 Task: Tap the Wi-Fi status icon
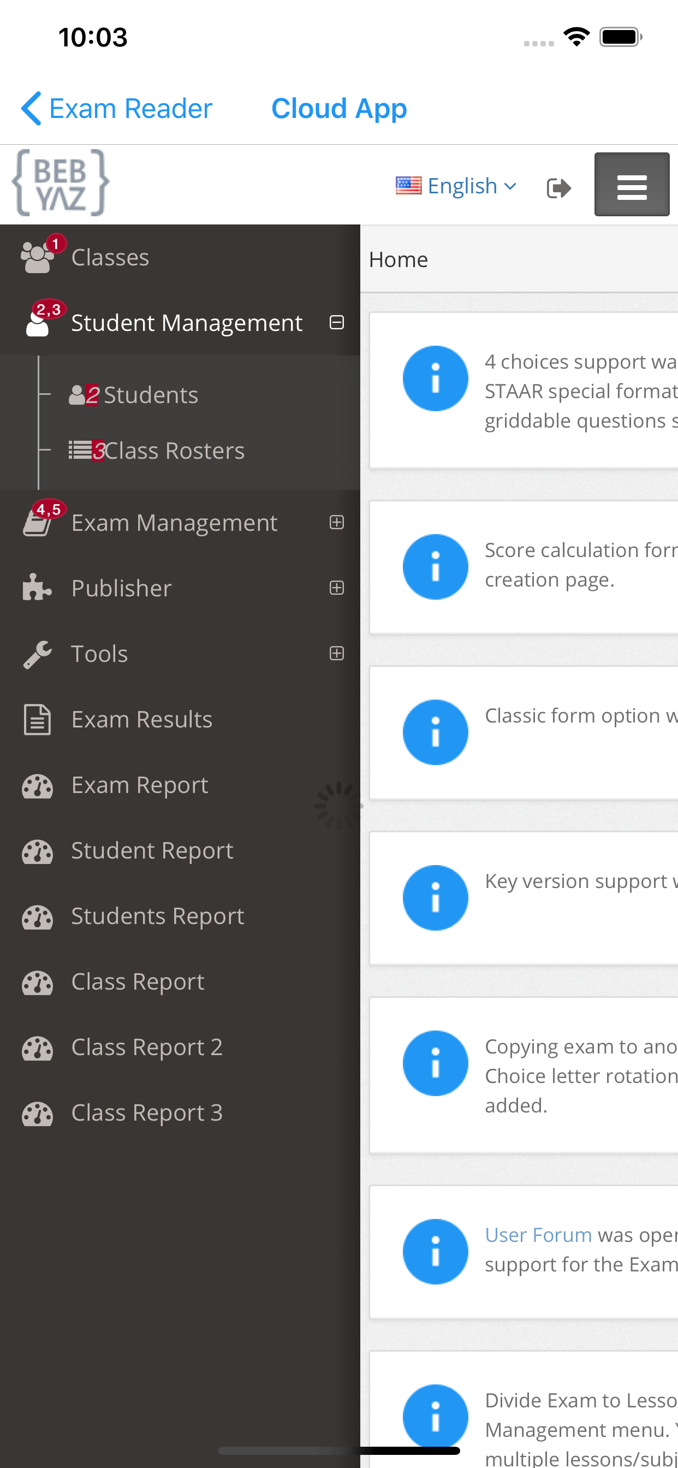pyautogui.click(x=576, y=37)
